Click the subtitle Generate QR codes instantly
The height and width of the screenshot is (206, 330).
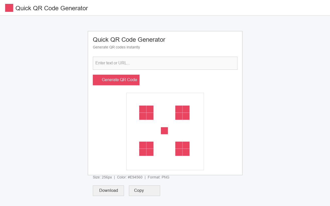click(116, 47)
